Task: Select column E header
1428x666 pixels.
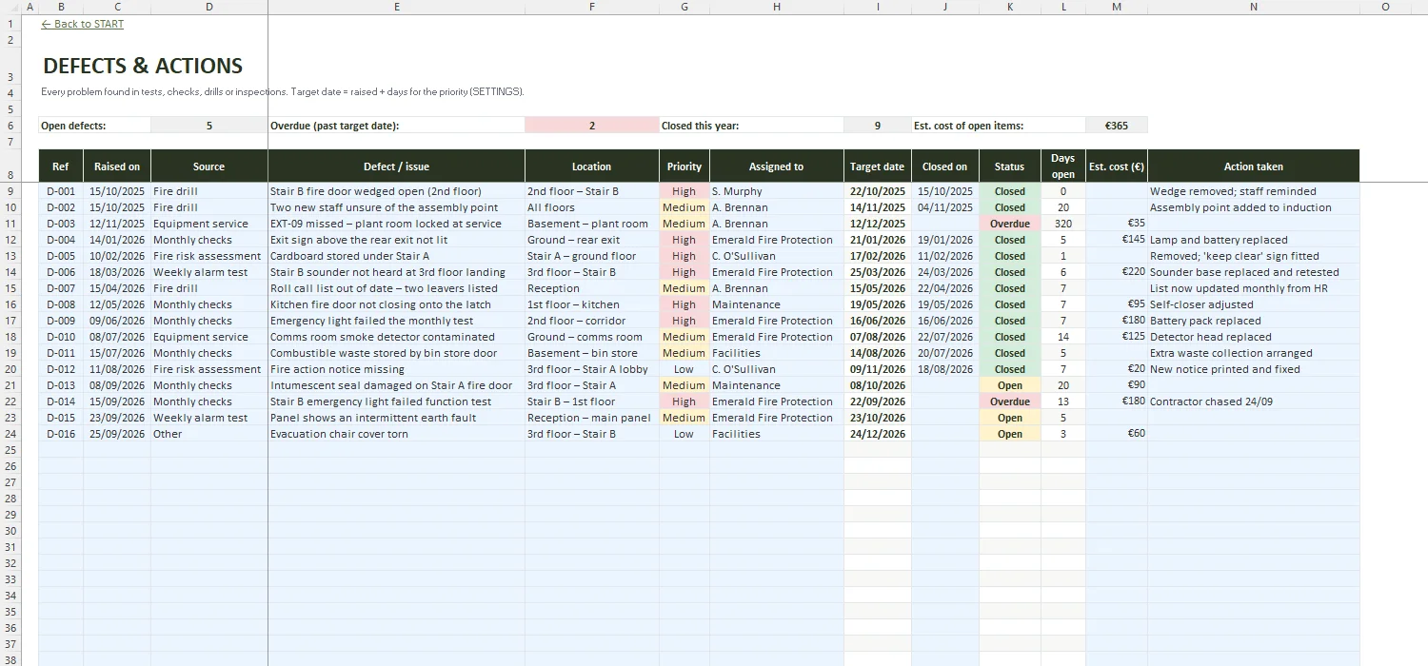Action: pos(396,7)
